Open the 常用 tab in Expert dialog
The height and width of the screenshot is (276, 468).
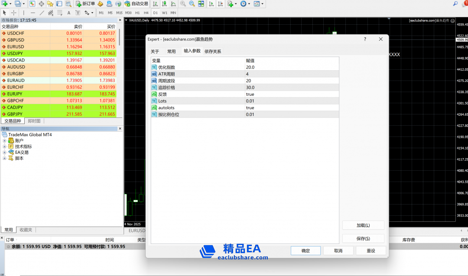tap(172, 52)
